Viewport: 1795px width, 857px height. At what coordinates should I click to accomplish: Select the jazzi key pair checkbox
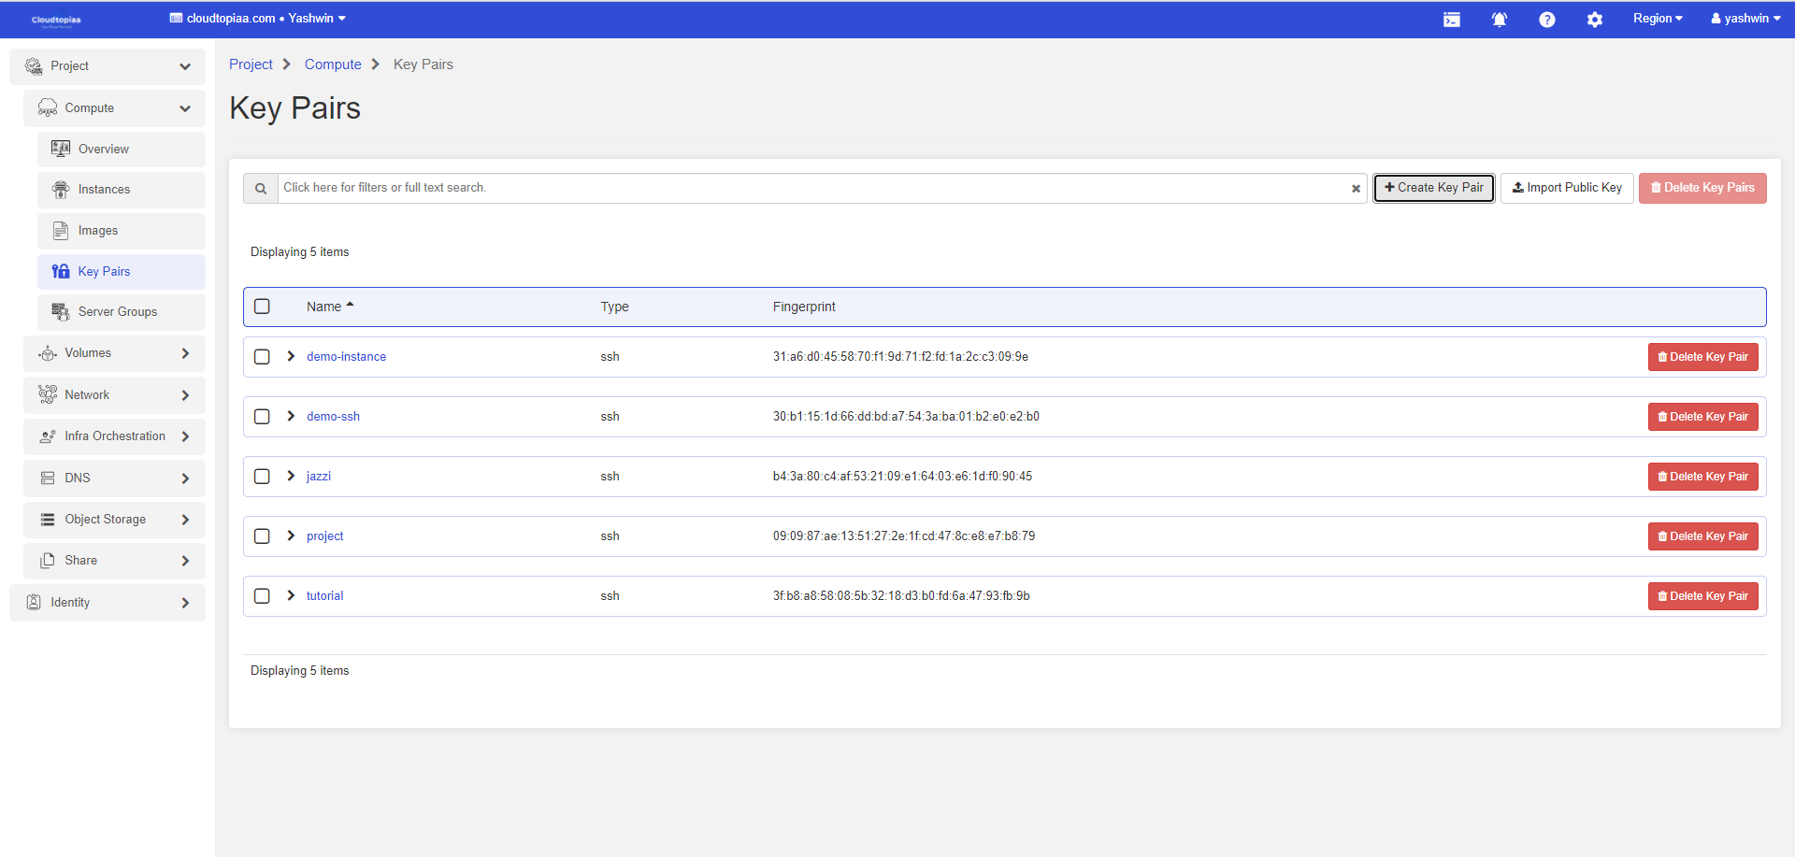[262, 477]
